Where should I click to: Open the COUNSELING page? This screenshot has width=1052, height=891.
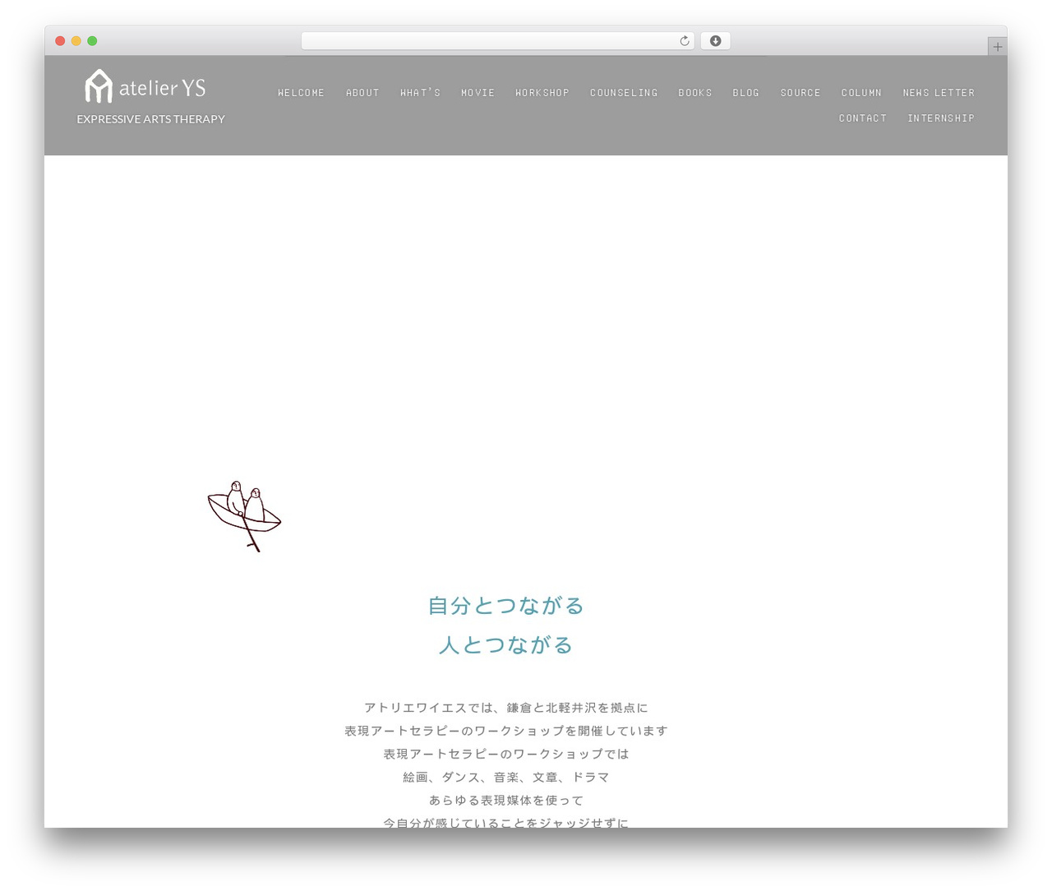pyautogui.click(x=624, y=93)
